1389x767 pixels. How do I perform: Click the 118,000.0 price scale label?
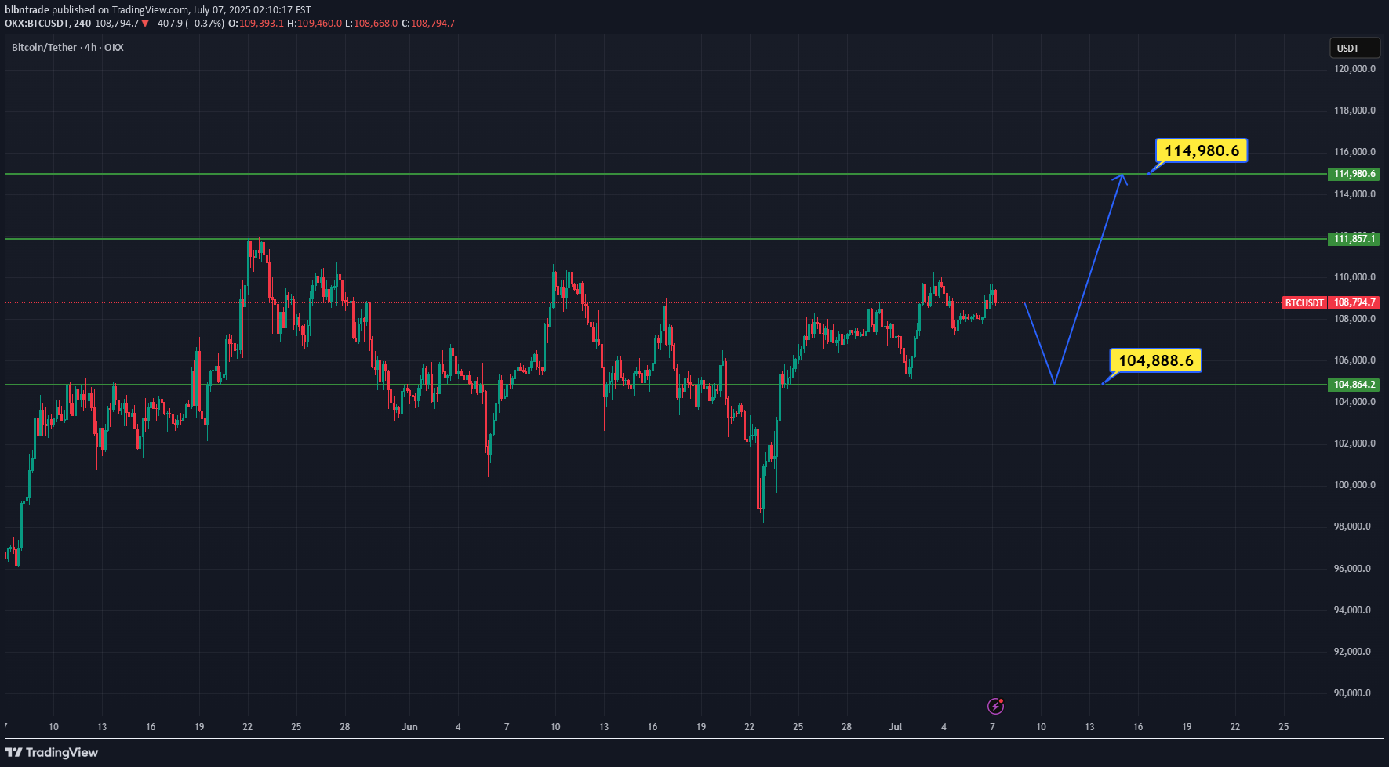1354,110
